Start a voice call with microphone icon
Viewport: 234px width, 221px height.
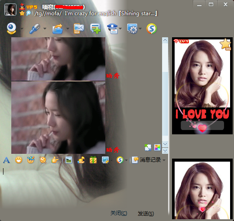[35, 28]
